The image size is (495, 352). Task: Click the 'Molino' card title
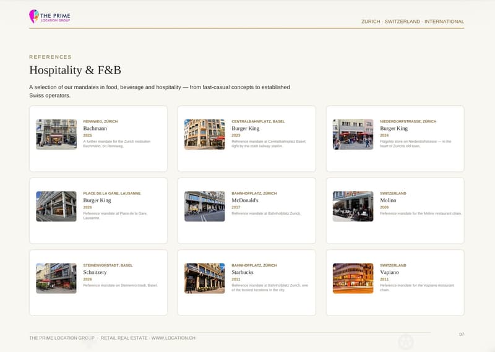click(388, 200)
